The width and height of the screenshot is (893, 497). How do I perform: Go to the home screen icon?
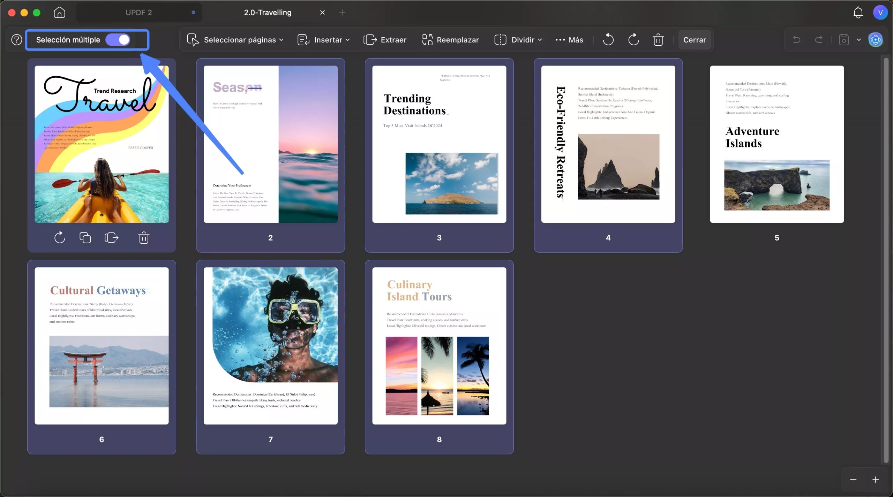(59, 13)
